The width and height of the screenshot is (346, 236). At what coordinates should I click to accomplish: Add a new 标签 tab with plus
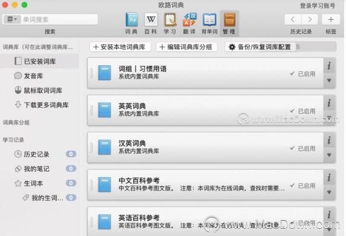[330, 19]
